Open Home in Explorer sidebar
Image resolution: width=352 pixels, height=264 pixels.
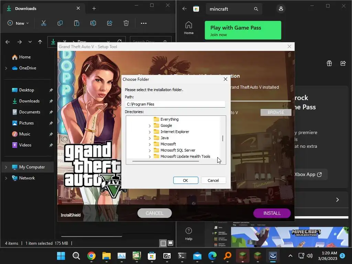pyautogui.click(x=25, y=57)
